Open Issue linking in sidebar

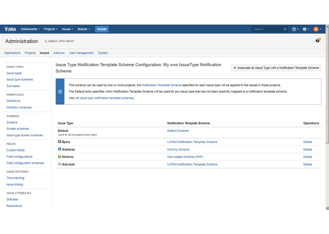pos(15,184)
